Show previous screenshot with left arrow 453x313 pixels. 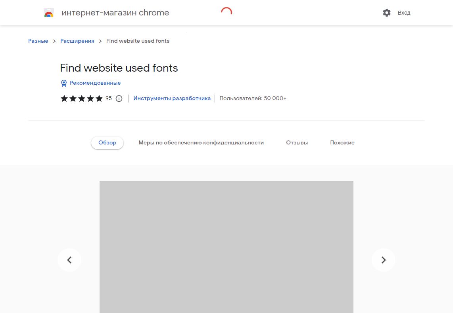tap(69, 260)
